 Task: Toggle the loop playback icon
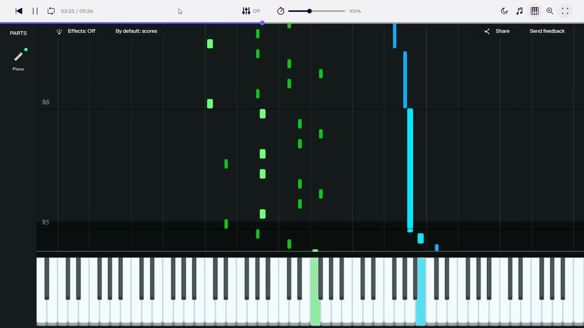[x=51, y=11]
